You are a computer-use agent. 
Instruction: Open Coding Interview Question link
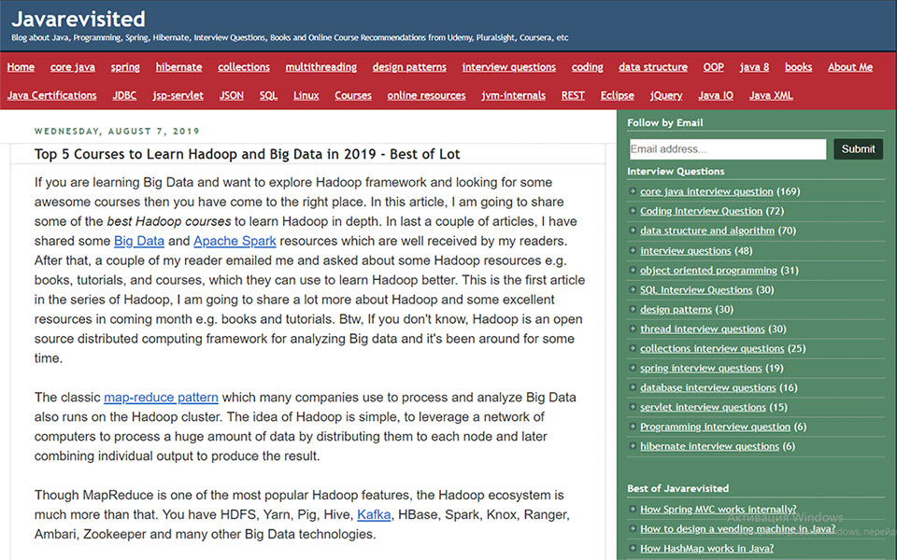(x=702, y=211)
